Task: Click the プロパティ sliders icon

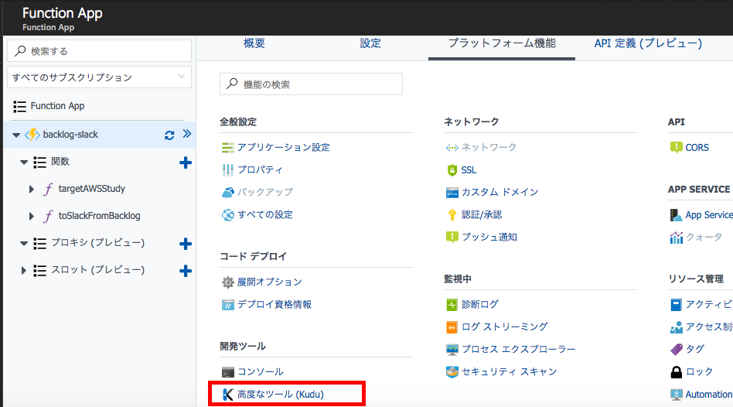Action: click(227, 170)
